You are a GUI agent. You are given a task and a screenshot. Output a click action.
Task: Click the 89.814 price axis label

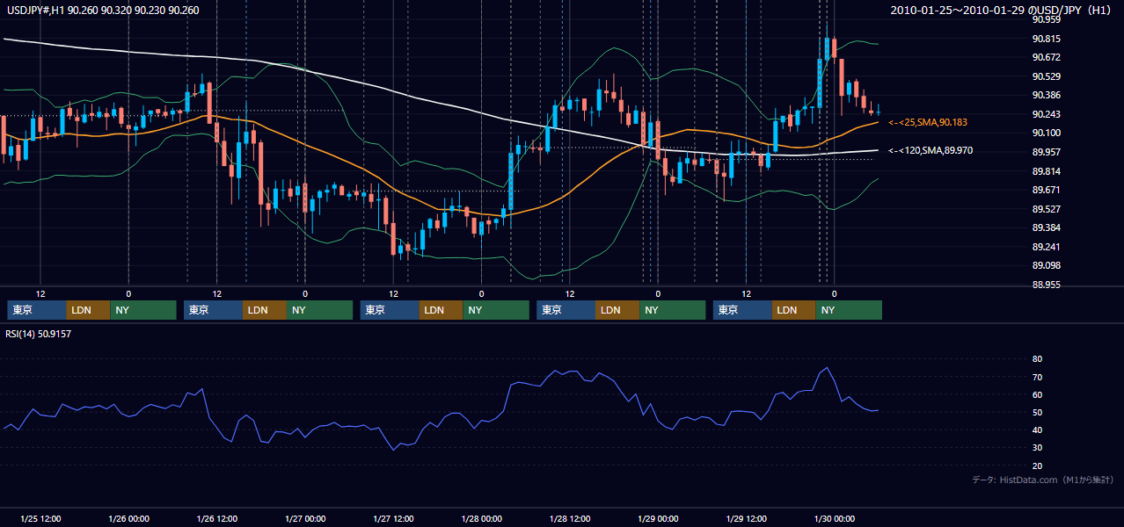click(1047, 171)
